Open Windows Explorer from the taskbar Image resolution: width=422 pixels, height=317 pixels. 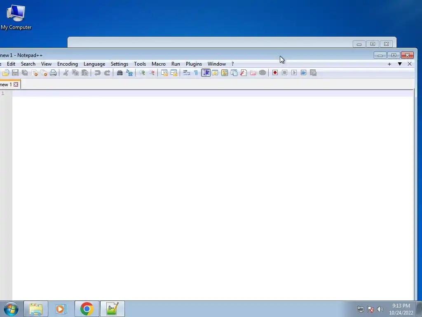pos(36,309)
